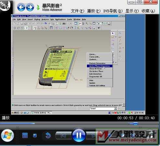Open the Styling menu in Pro/ENGINEER
Image resolution: width=160 pixels, height=146 pixels.
(x=37, y=19)
